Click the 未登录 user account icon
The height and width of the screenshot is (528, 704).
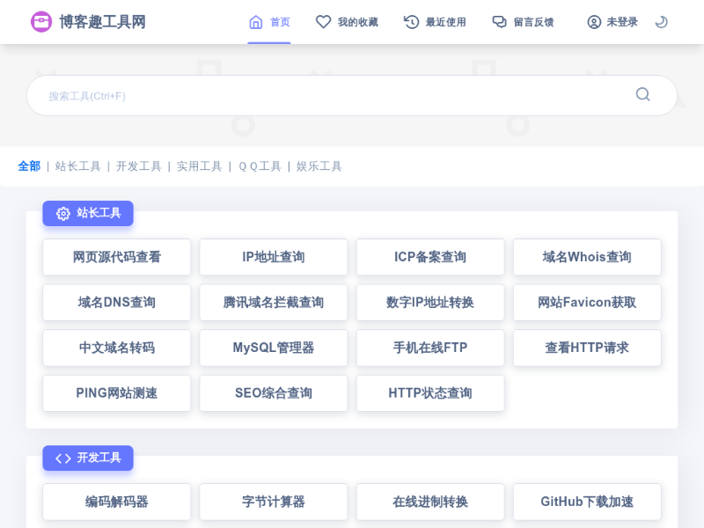594,22
